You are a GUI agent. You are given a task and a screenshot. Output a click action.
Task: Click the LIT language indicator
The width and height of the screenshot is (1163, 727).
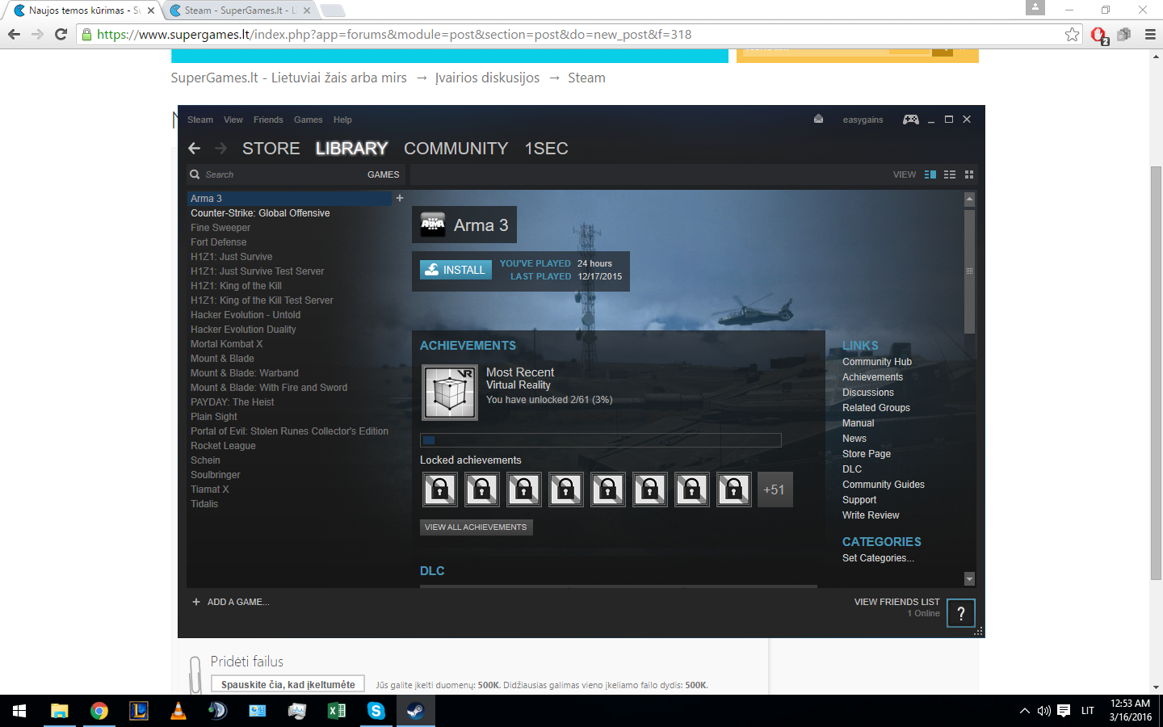[x=1088, y=711]
